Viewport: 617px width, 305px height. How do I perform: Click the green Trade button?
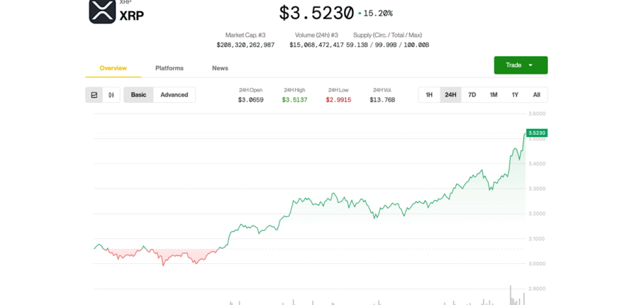coord(521,65)
